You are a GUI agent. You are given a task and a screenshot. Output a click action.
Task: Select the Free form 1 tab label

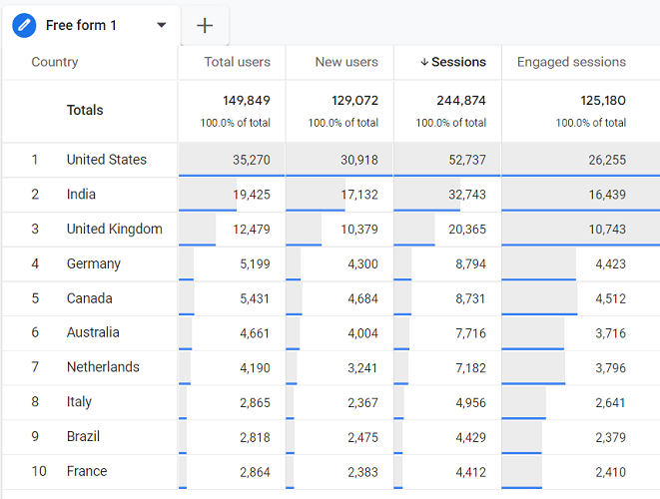pos(81,25)
